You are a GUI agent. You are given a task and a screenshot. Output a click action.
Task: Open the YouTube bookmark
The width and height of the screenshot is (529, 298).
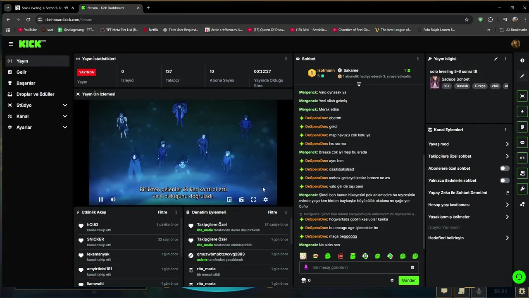(x=28, y=30)
